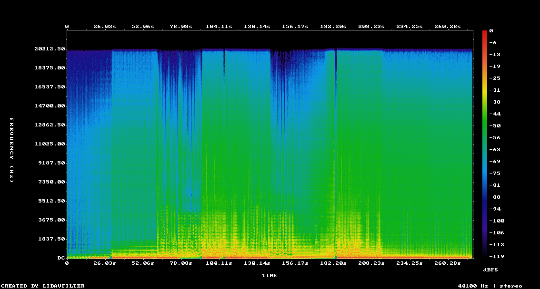Click the dBFS unit label under the color bar
The image size is (540, 289).
pyautogui.click(x=490, y=270)
